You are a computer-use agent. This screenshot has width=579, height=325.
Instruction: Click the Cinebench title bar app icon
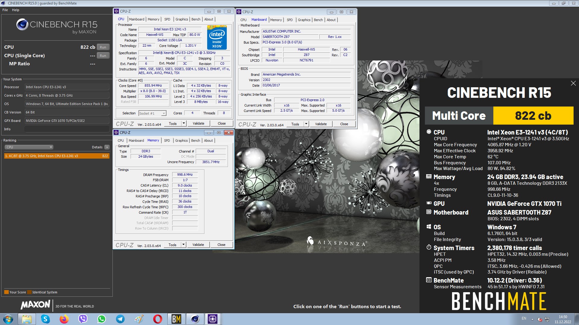4,3
